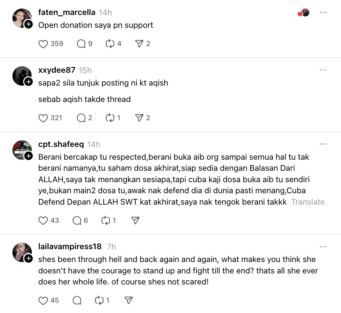341x313 pixels.
Task: Open more options on lailavampiress18's post
Action: (x=323, y=247)
